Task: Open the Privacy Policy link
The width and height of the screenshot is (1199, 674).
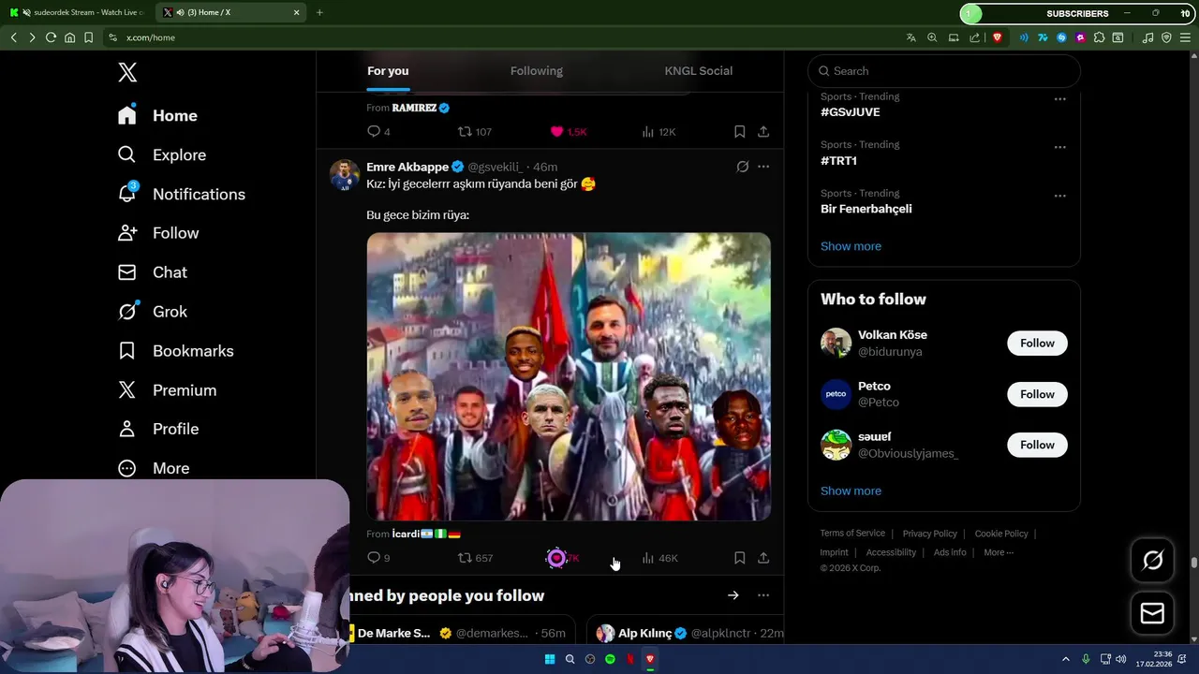Action: point(929,534)
